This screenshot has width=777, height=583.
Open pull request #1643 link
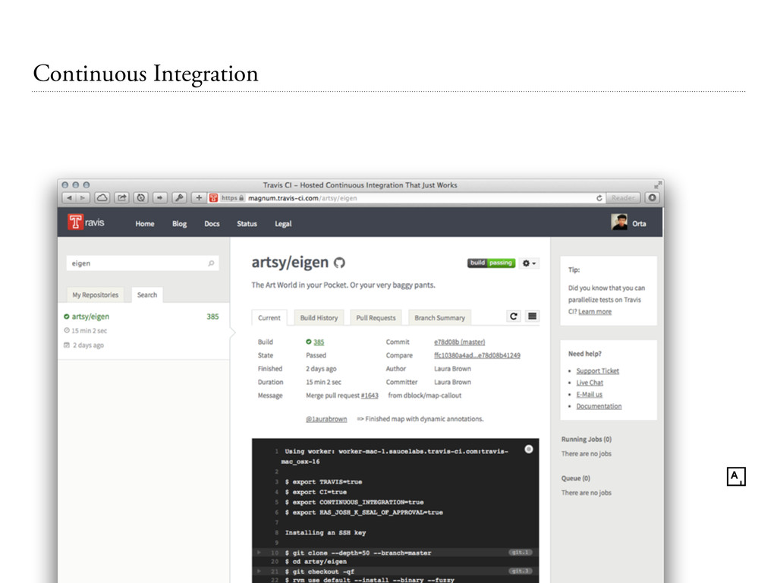coord(370,395)
